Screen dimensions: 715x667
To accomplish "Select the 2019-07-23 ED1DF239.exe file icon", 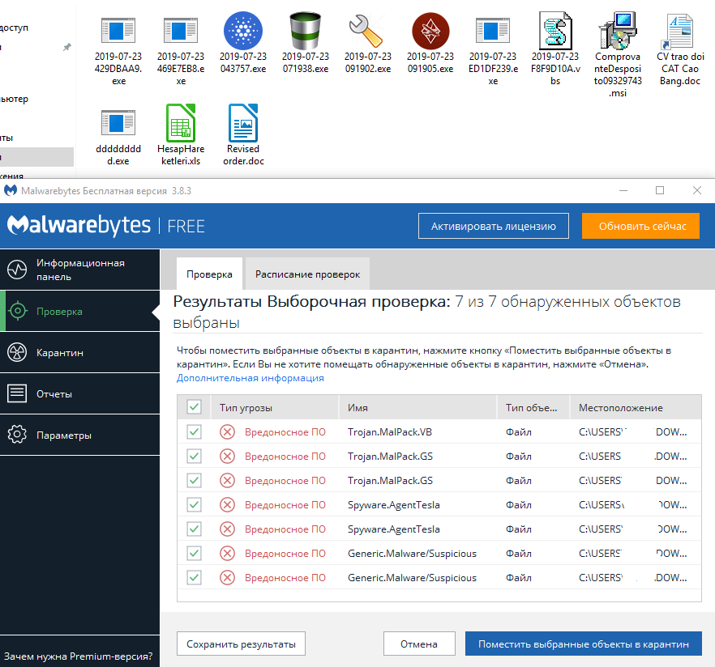I will (x=493, y=31).
